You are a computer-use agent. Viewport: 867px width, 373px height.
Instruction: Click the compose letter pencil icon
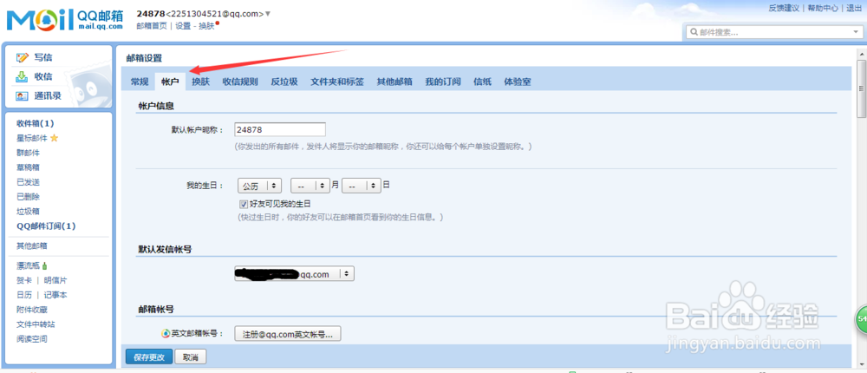click(23, 57)
